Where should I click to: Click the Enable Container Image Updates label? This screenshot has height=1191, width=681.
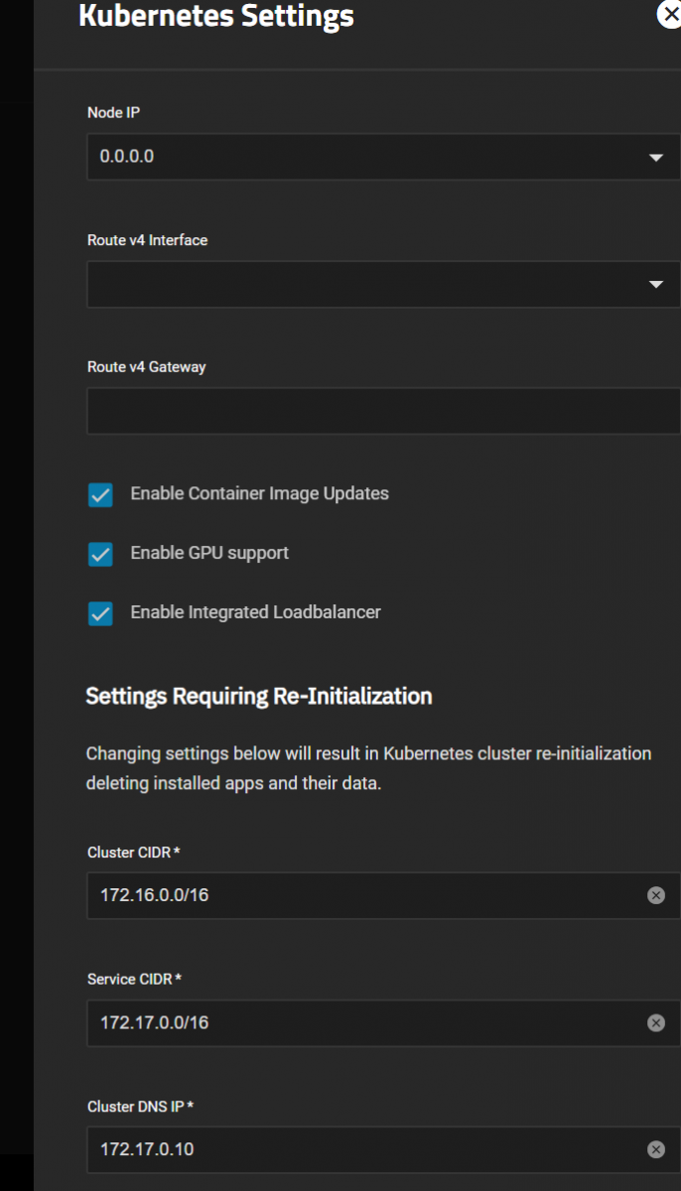tap(260, 493)
